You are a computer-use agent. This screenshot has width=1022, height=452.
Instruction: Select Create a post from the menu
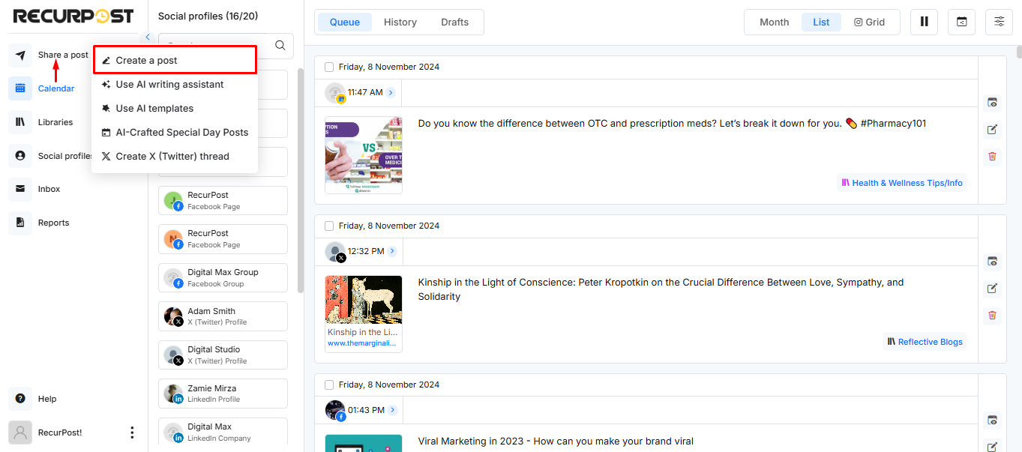click(x=175, y=60)
